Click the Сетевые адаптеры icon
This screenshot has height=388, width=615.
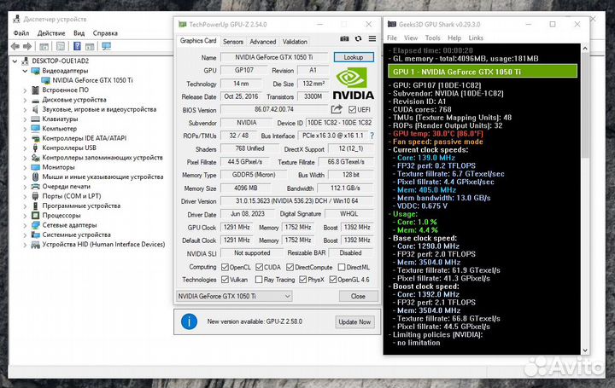click(36, 225)
